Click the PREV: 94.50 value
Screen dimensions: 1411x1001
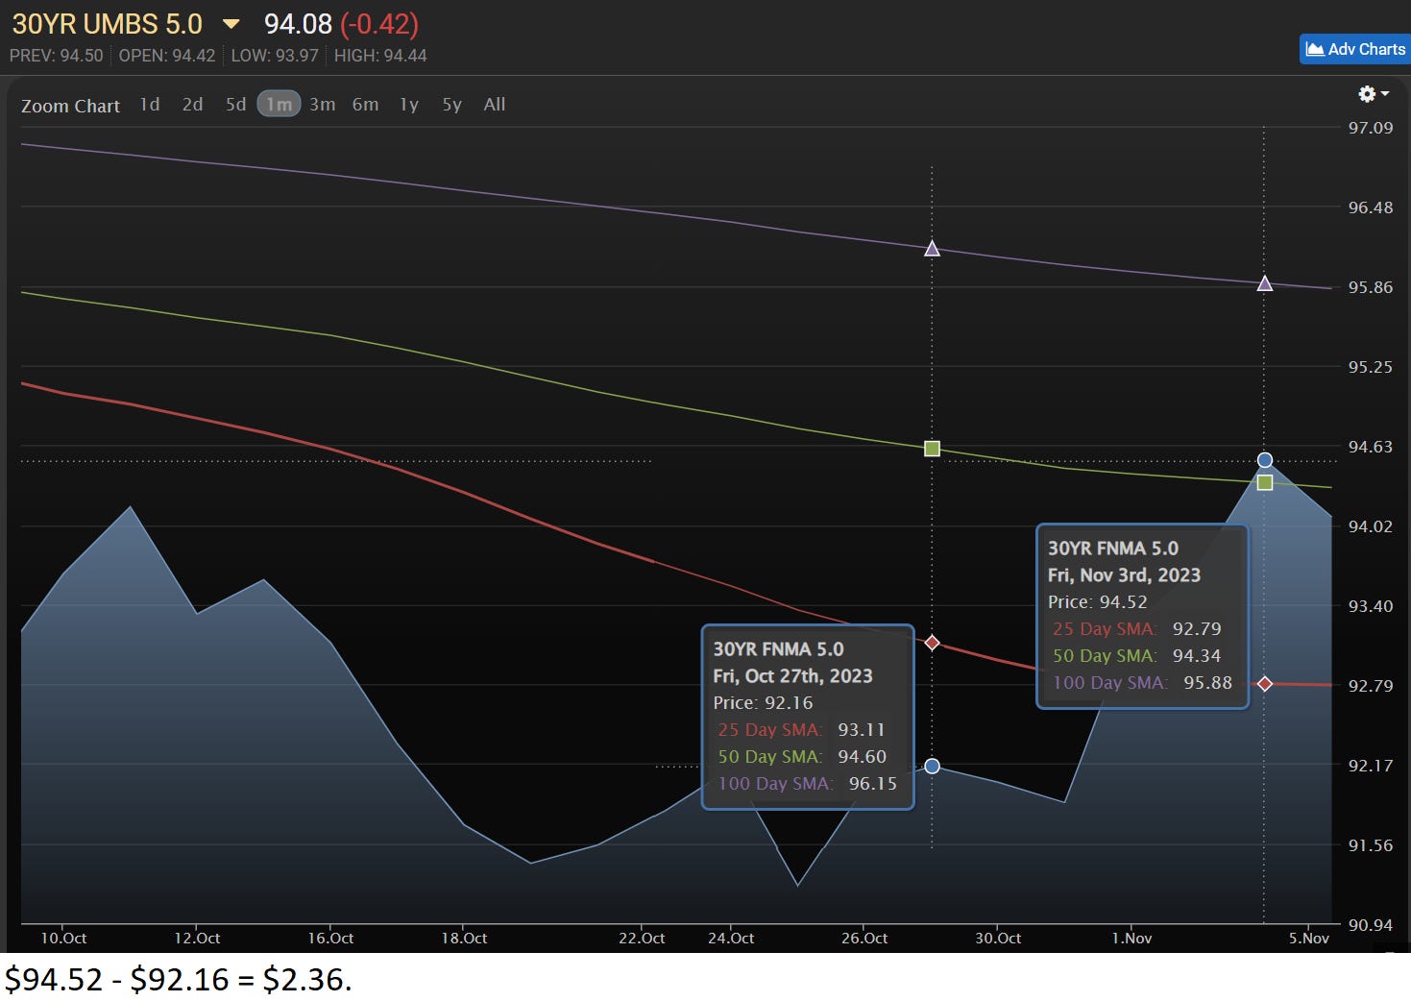tap(56, 56)
